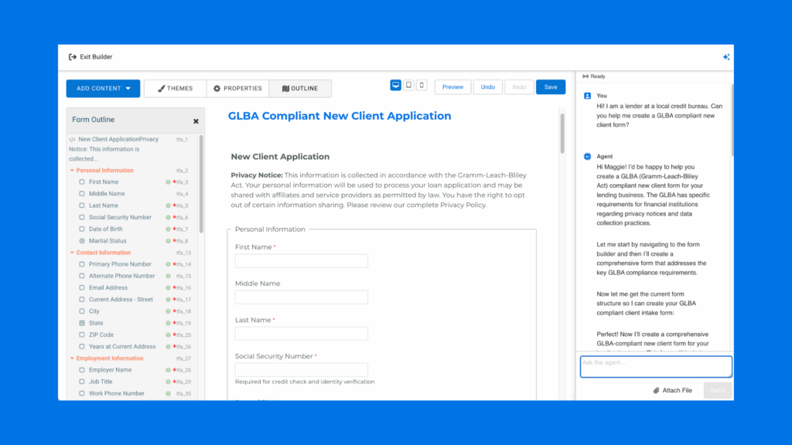Click the icon next to First Name in outline
The image size is (792, 445).
[82, 182]
